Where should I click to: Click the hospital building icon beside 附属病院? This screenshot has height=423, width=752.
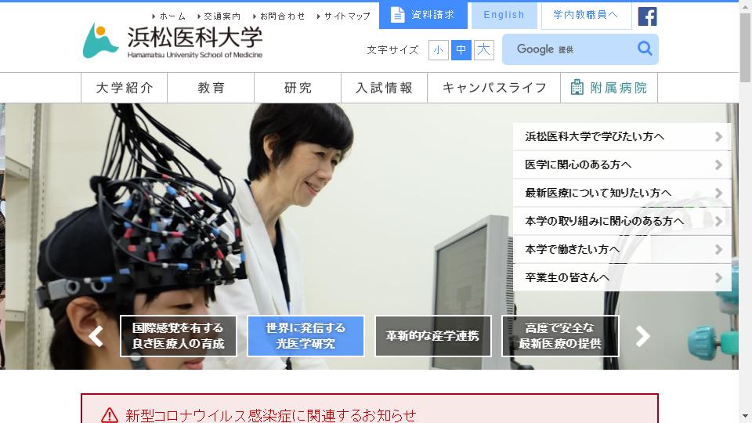click(577, 87)
